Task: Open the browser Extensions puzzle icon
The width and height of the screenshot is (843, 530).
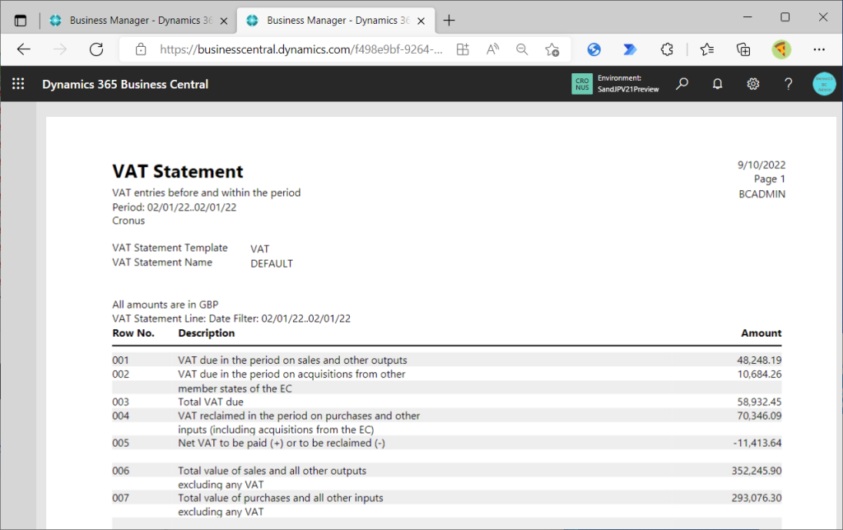Action: pos(668,49)
